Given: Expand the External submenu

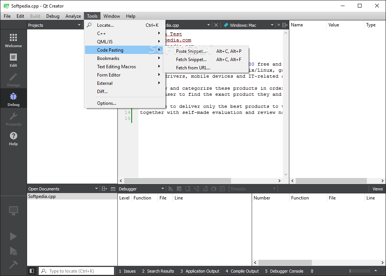Looking at the screenshot, I should pyautogui.click(x=125, y=83).
